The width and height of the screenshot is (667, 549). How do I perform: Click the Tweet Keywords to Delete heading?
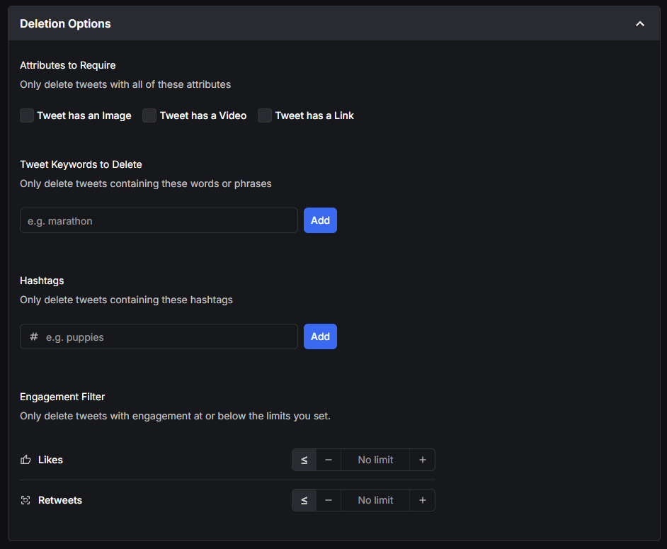(81, 164)
